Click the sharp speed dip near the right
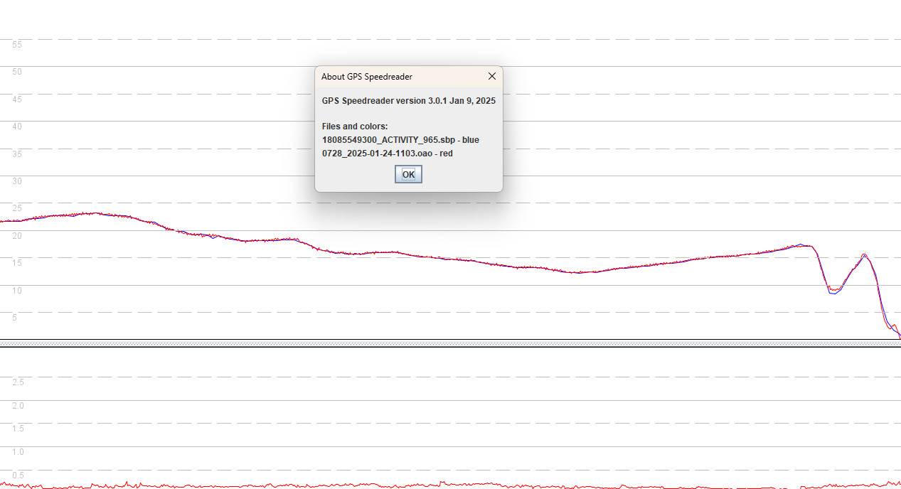 point(833,291)
